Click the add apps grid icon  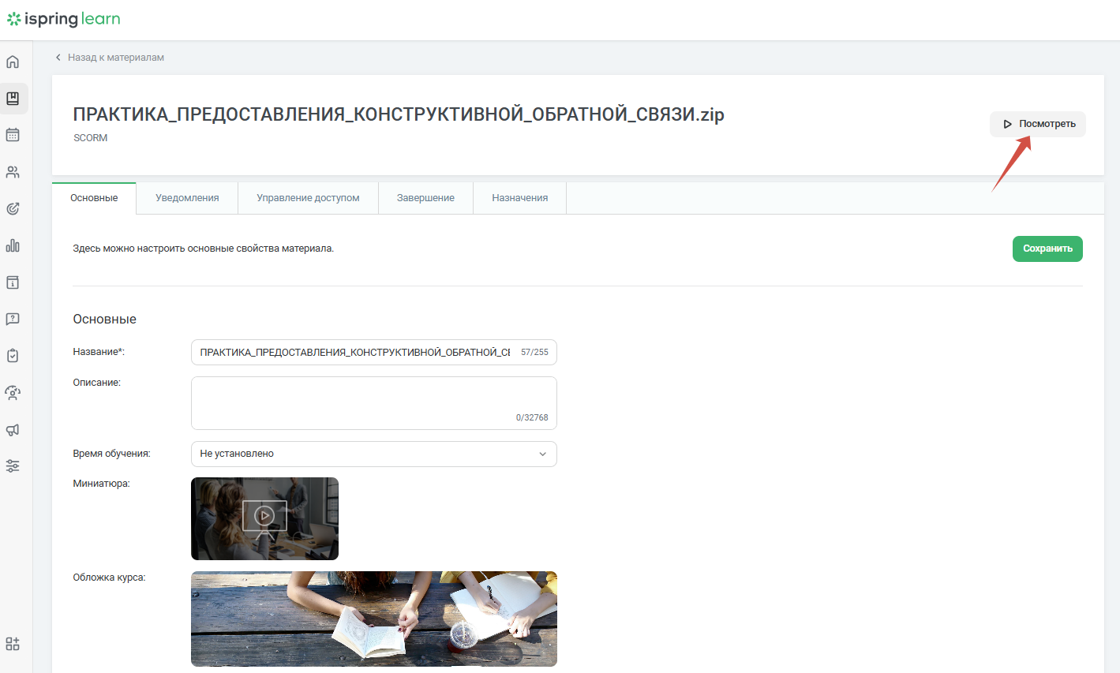[x=13, y=644]
